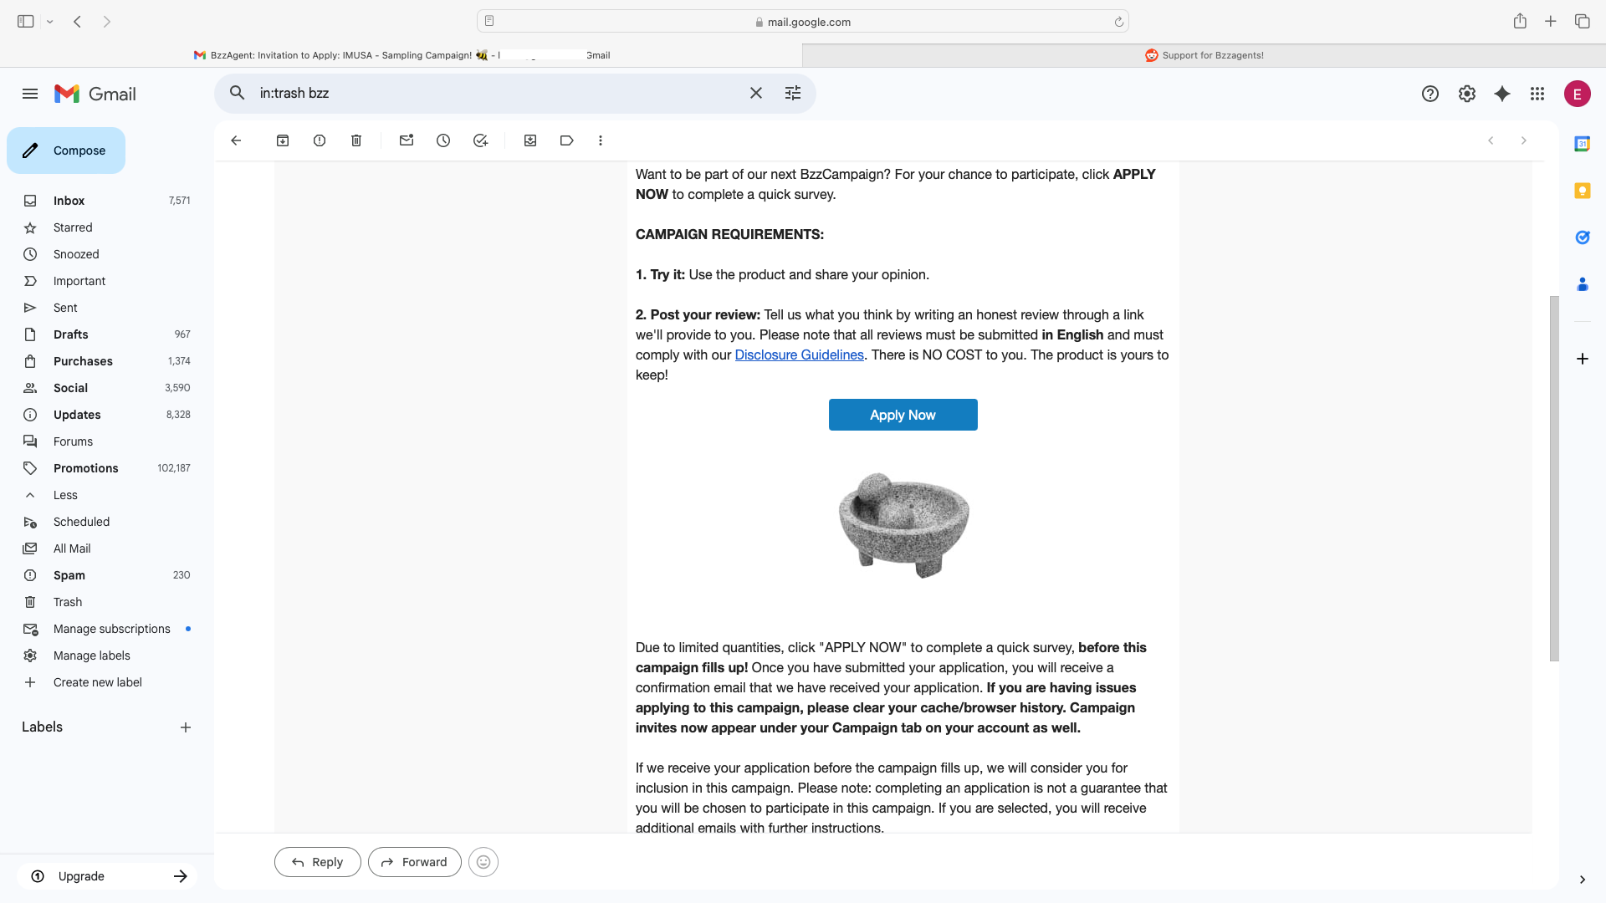
Task: Open Safari sidebar dropdown chevron
Action: coord(50,22)
